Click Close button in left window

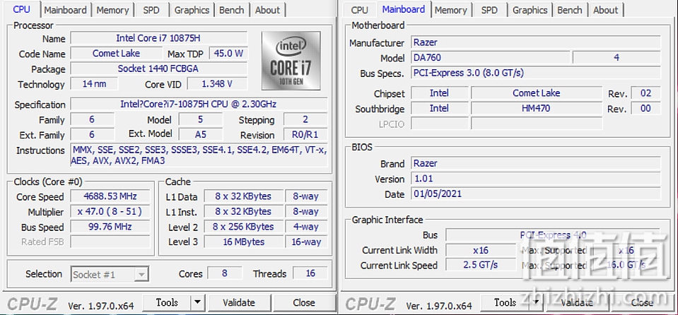pyautogui.click(x=304, y=302)
